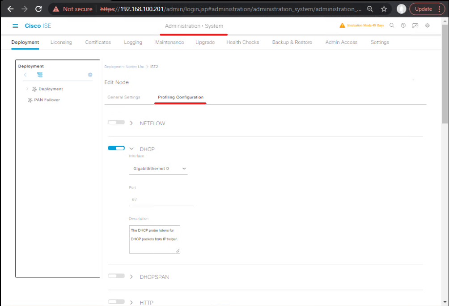
Task: Click the tree view icon in Deployment panel
Action: [x=40, y=75]
